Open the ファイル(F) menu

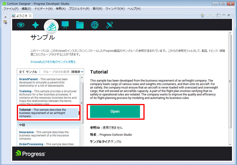coord(11,9)
